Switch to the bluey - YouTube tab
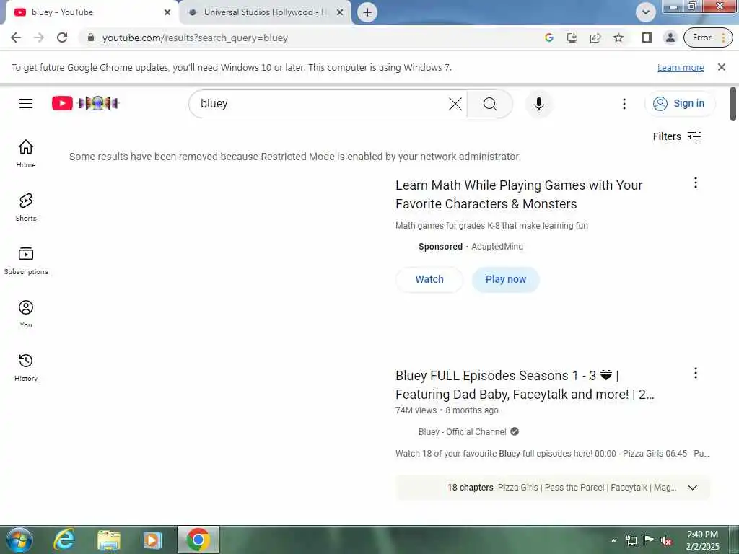739x554 pixels. pos(89,12)
